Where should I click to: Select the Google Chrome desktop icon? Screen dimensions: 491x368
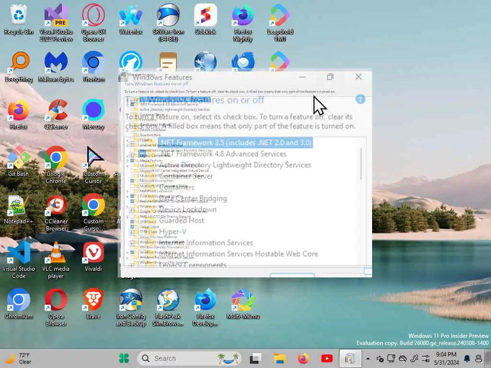click(x=56, y=165)
